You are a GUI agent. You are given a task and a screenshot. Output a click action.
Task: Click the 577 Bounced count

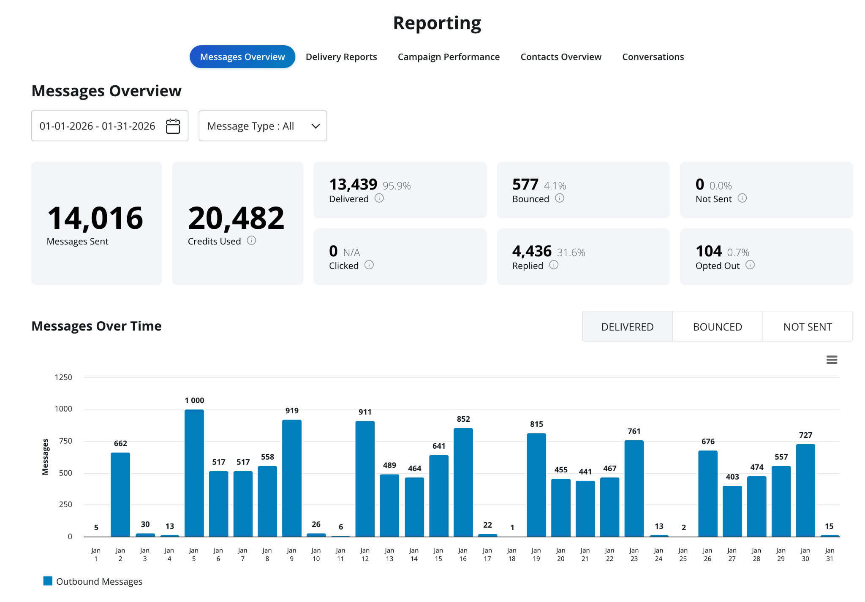(525, 184)
